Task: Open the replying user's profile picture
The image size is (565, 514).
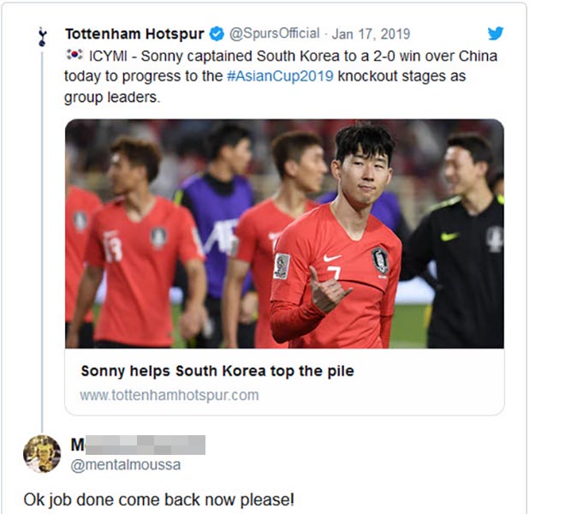Action: tap(41, 453)
